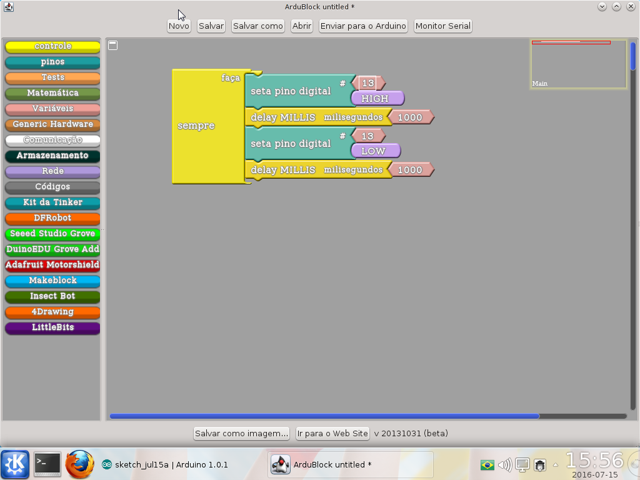The height and width of the screenshot is (480, 640).
Task: Click Ir para o Web Site
Action: pyautogui.click(x=332, y=434)
